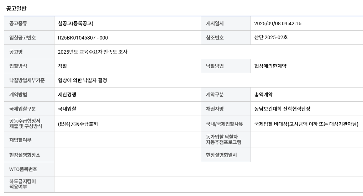Select the bid notice number R25BK01045807 - 000
The image size is (363, 196).
click(x=83, y=38)
